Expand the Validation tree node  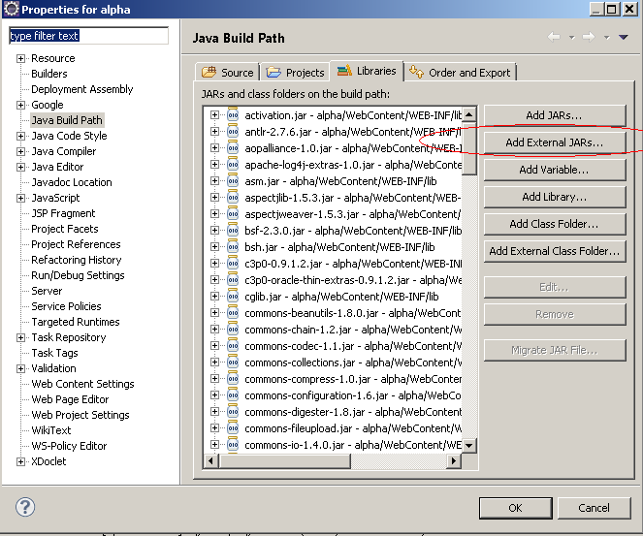[21, 369]
